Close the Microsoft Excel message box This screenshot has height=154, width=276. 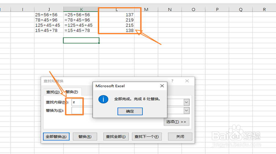pos(162,86)
